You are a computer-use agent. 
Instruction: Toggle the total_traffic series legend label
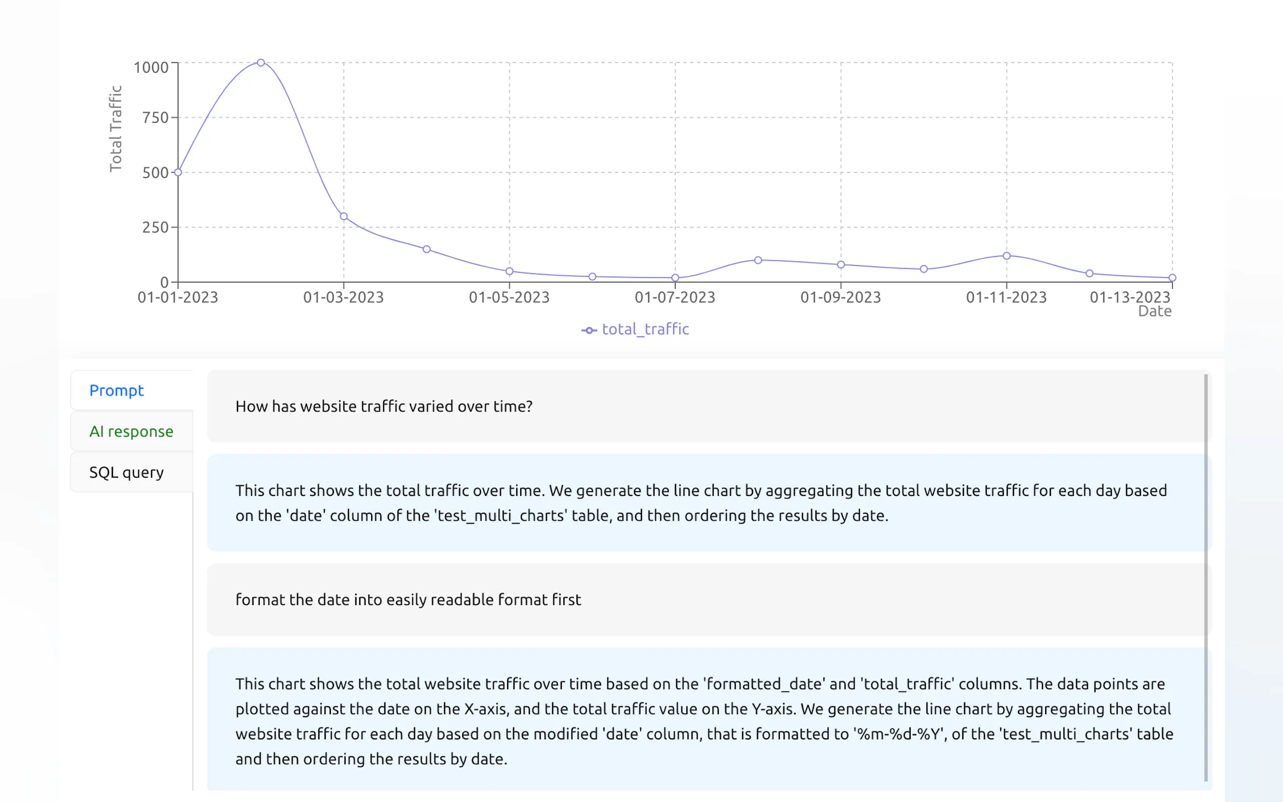click(645, 329)
